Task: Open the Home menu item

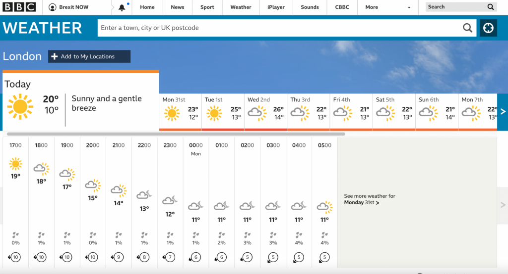Action: [x=147, y=7]
